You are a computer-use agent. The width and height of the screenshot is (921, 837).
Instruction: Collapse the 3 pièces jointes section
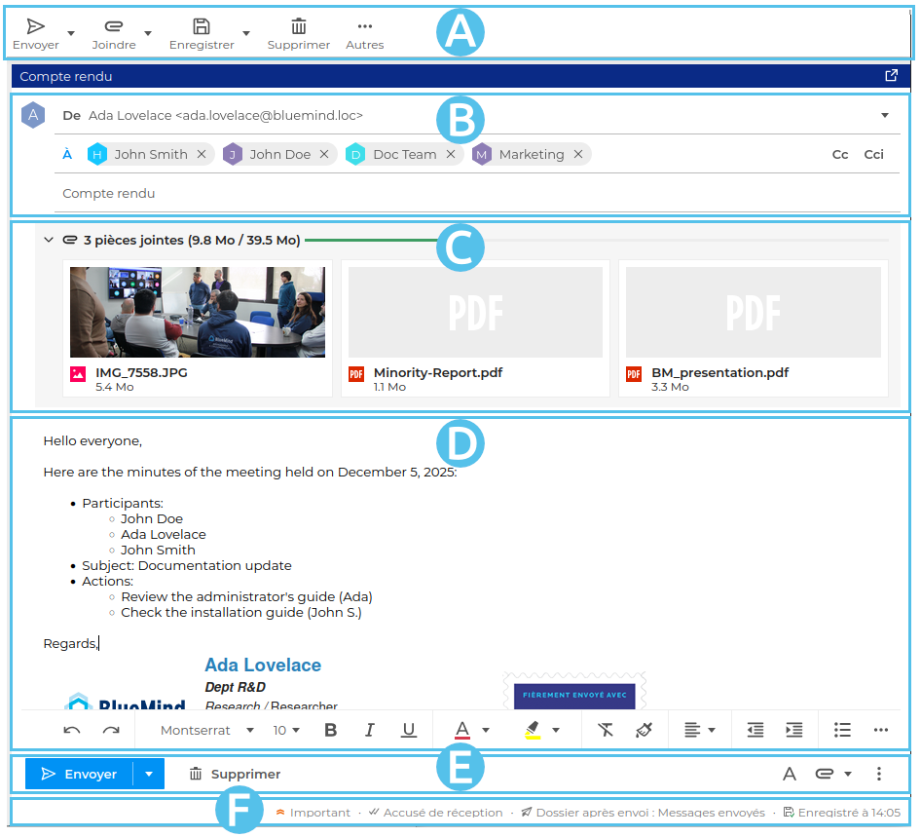(49, 240)
